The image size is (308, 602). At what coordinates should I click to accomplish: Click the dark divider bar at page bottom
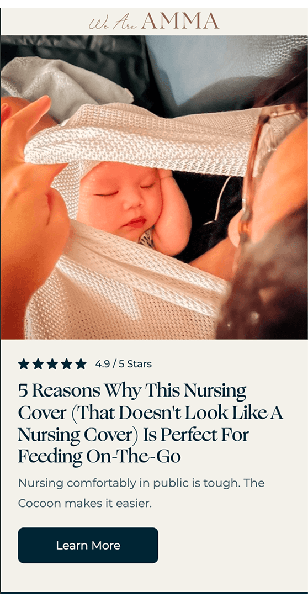pyautogui.click(x=154, y=593)
